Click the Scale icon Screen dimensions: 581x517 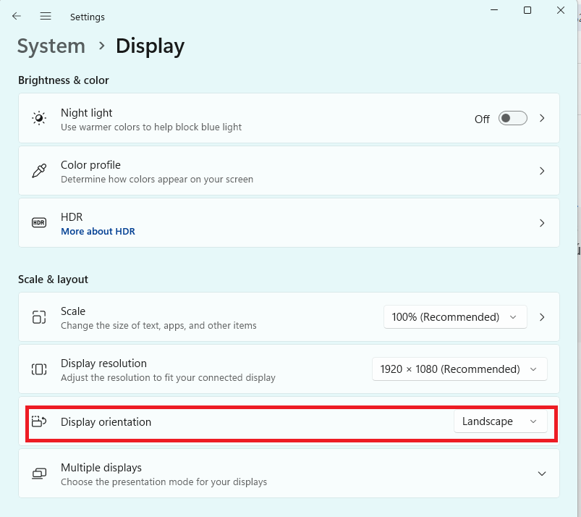[x=39, y=317]
